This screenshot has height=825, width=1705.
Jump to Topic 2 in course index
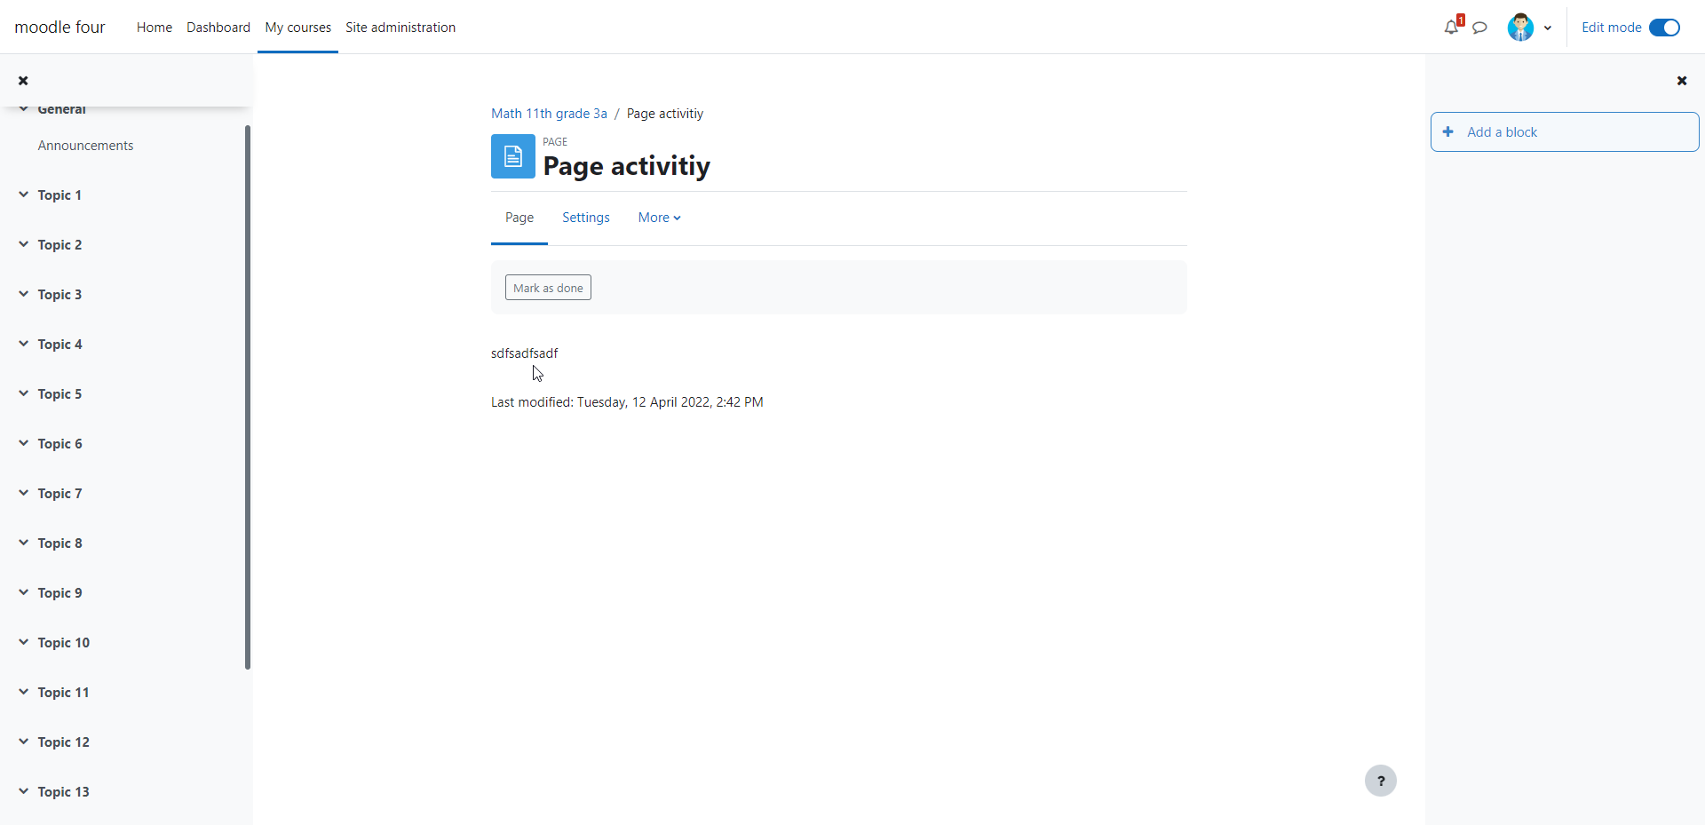click(x=59, y=245)
